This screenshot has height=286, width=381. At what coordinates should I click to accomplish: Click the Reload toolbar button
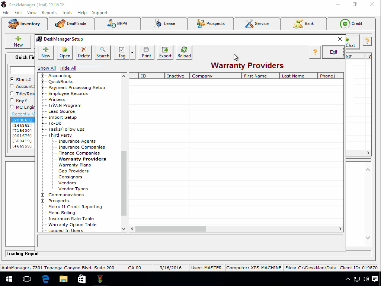point(184,52)
